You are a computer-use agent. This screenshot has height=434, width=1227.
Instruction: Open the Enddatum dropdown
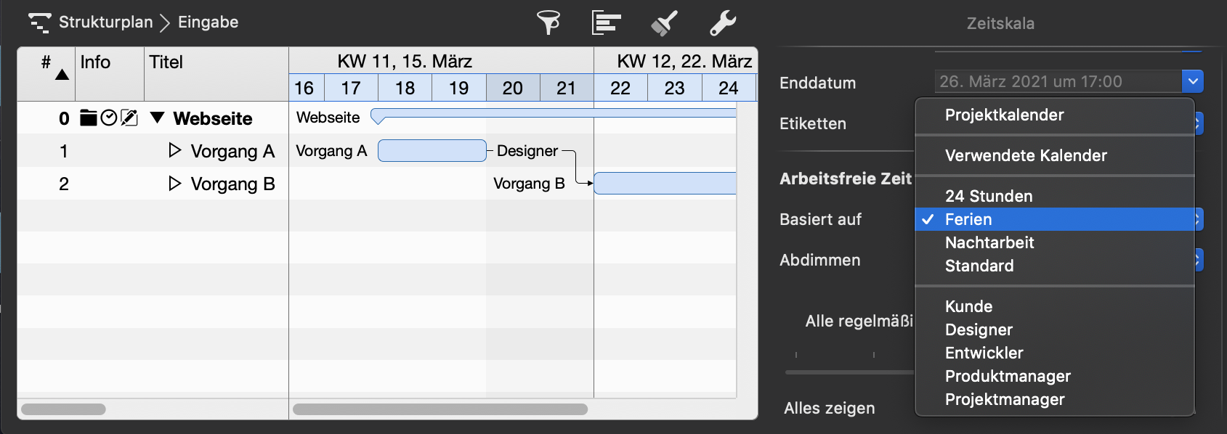pos(1191,81)
